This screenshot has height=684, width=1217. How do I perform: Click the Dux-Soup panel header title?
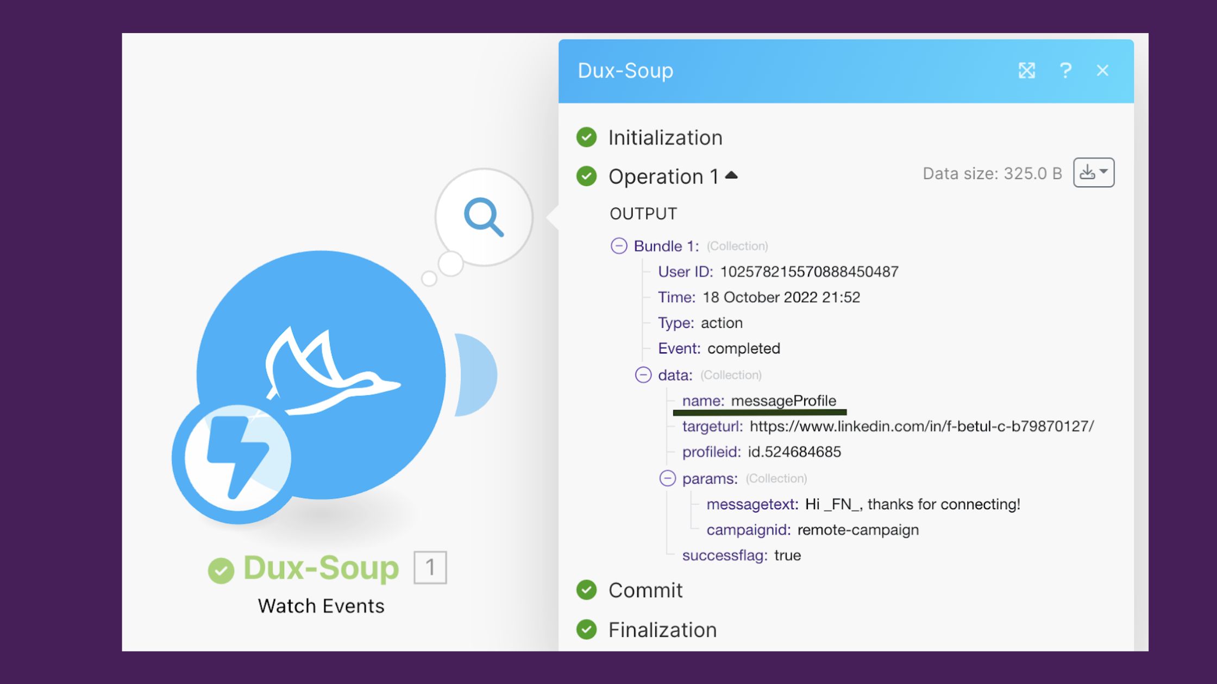click(625, 71)
